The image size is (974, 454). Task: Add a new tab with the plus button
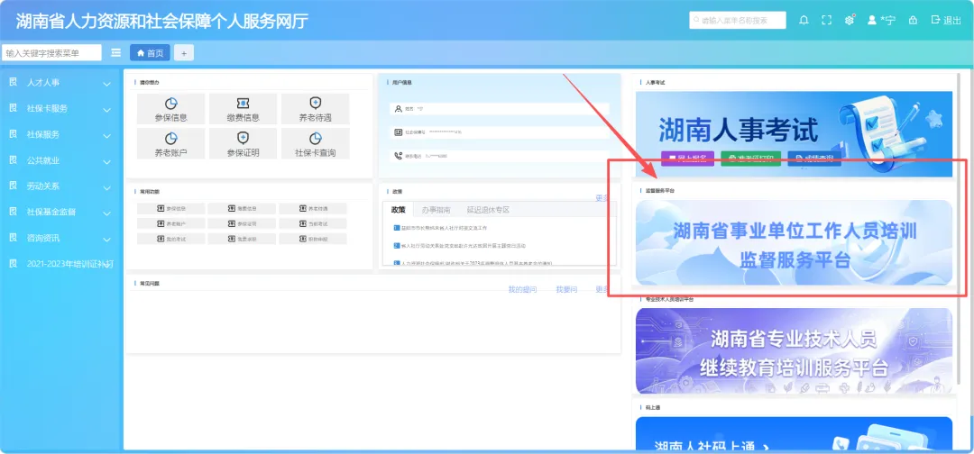(184, 53)
